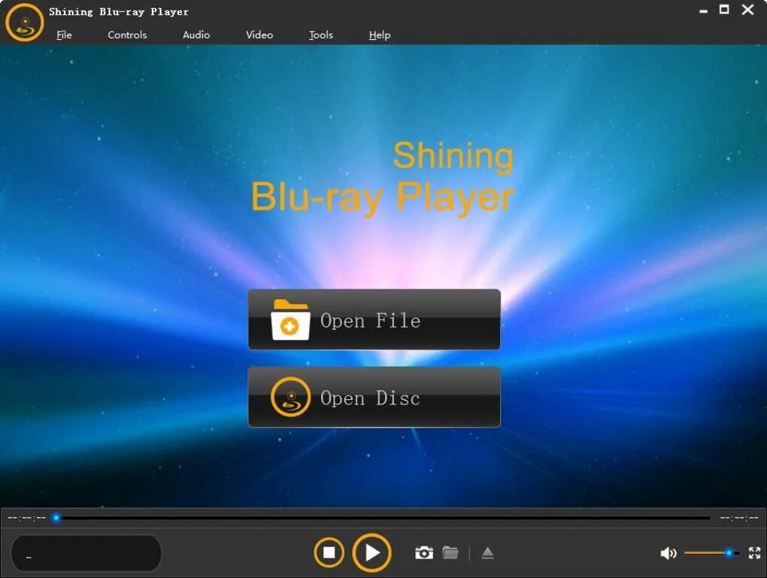This screenshot has height=578, width=767.
Task: Open the Help menu
Action: [x=380, y=35]
